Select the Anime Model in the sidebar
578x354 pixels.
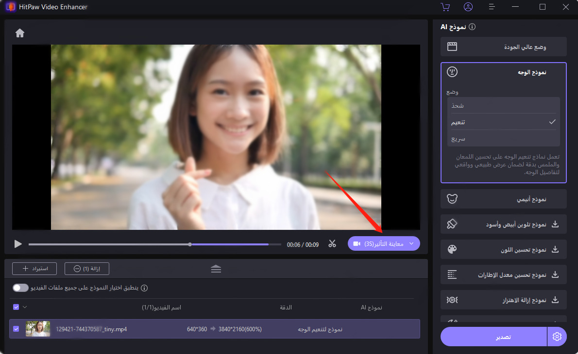[503, 199]
